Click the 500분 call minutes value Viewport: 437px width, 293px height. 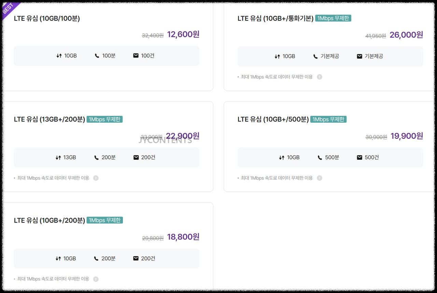click(332, 157)
